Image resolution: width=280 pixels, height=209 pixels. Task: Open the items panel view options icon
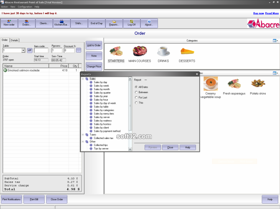click(275, 73)
